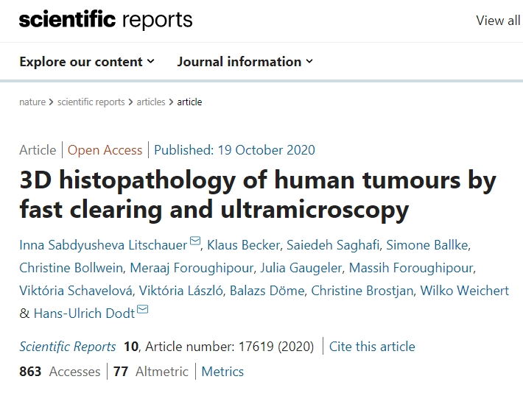Click the italic Scientific Reports journal link
This screenshot has width=523, height=393.
coord(67,347)
